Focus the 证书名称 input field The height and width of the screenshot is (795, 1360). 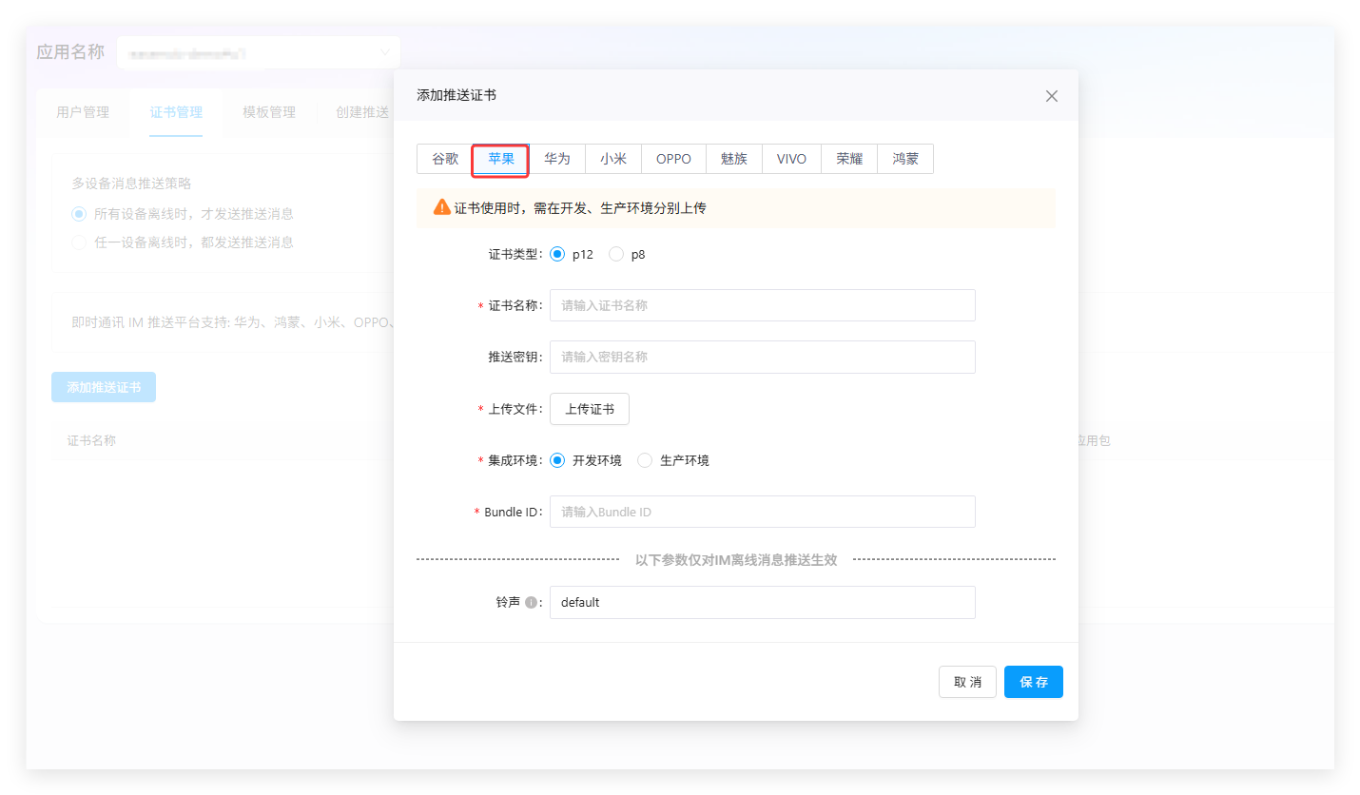pos(762,305)
